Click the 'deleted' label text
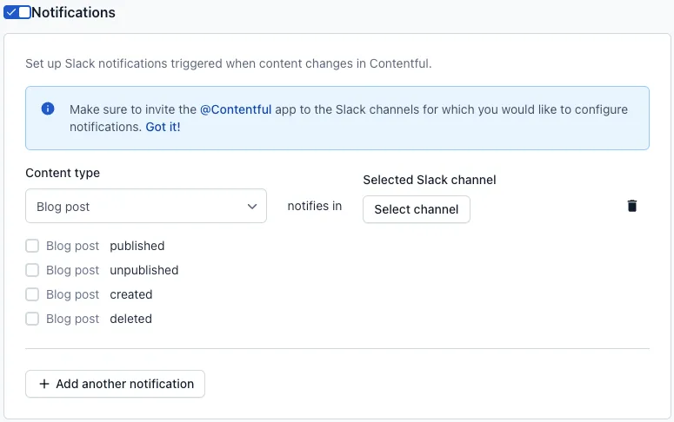 coord(131,319)
